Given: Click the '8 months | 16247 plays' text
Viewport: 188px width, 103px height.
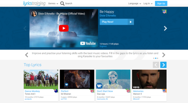Looking at the screenshot, I should click(106, 97).
